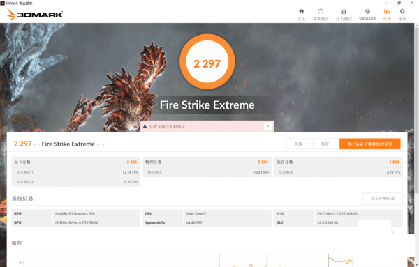The width and height of the screenshot is (419, 267).
Task: Click the monitoring chart area at bottom
Action: click(x=189, y=260)
